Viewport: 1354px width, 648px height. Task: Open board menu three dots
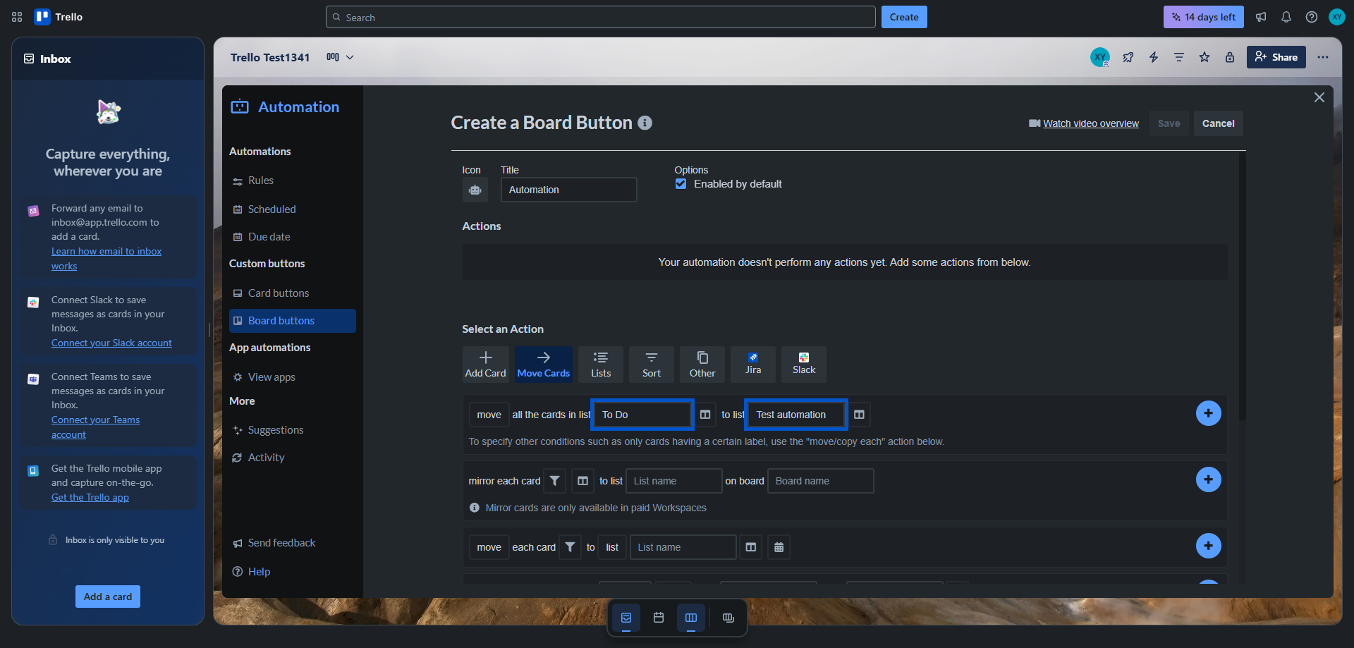1323,57
